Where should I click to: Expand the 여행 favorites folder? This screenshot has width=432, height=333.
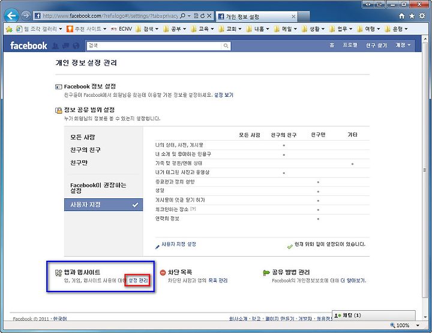click(x=368, y=29)
